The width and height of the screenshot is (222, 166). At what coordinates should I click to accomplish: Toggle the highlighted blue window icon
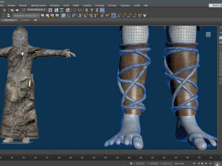(x=63, y=15)
